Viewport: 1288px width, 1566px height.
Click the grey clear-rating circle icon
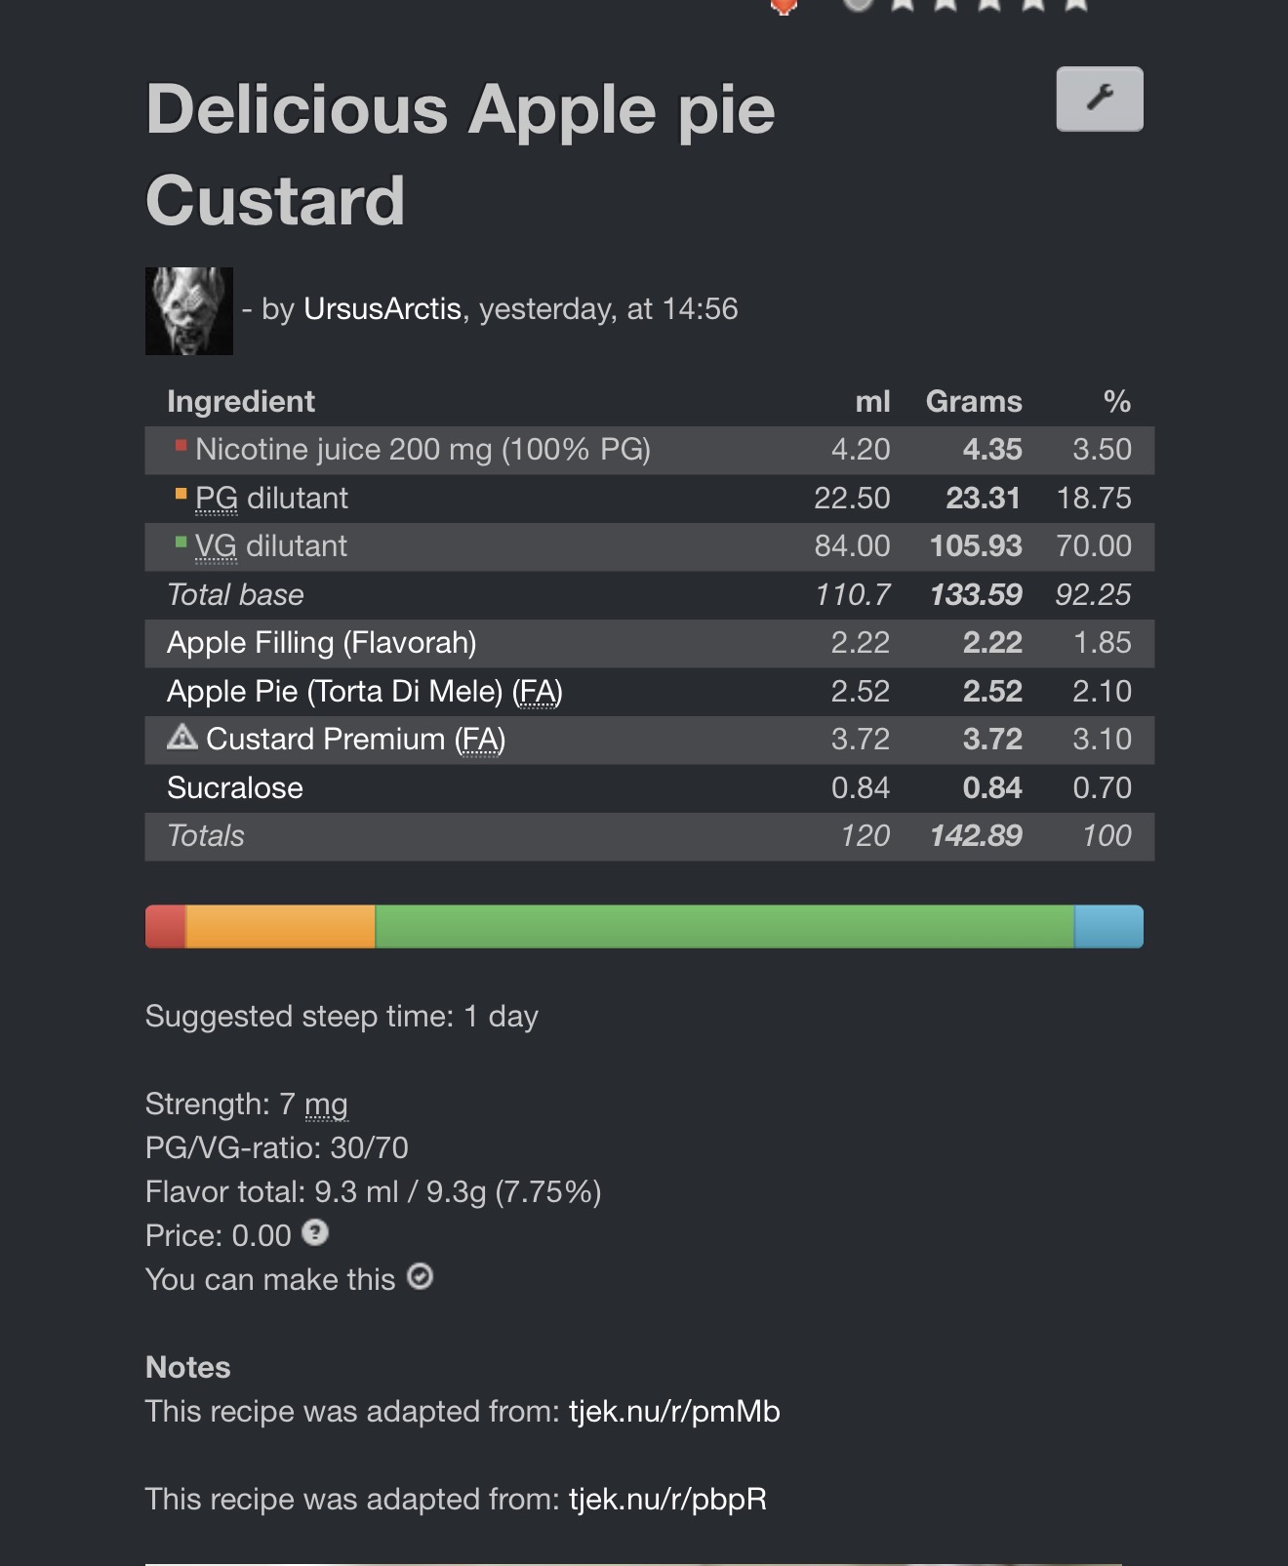coord(857,4)
